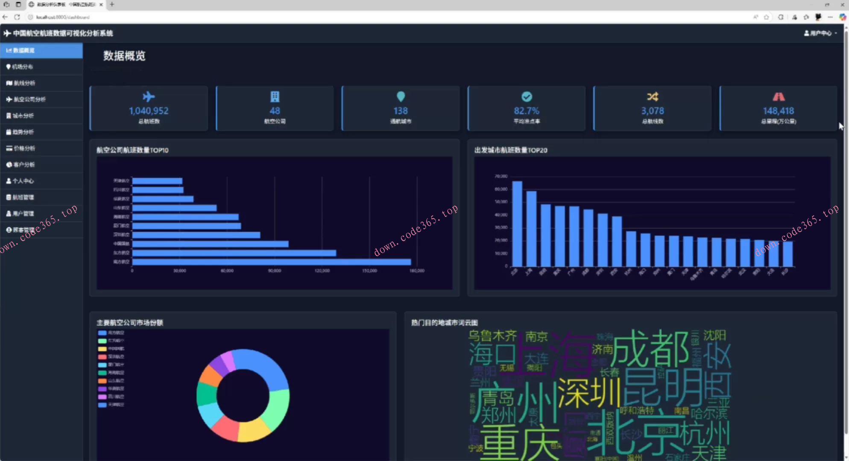
Task: Click 中国航空航班数据可视化分析系统 brand title
Action: point(62,33)
